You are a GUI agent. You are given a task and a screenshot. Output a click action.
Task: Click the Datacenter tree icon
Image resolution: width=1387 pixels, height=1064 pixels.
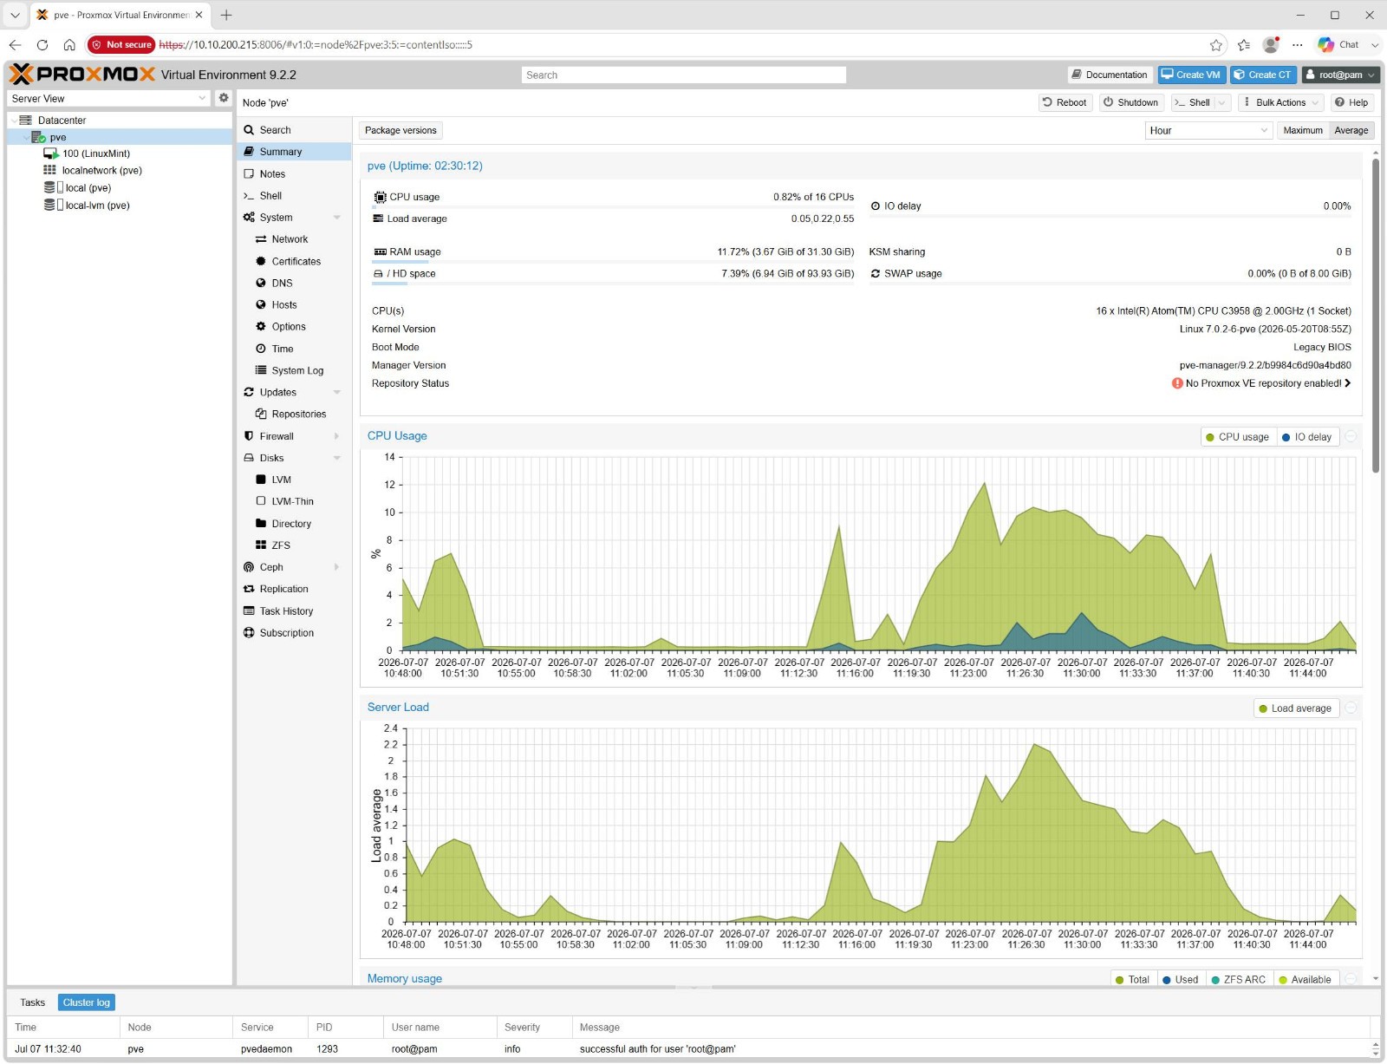click(25, 121)
